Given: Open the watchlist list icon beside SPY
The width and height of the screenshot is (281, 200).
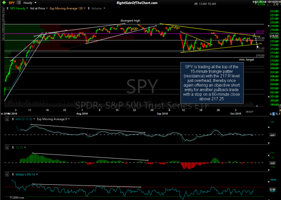Looking at the screenshot, I should pyautogui.click(x=18, y=3).
